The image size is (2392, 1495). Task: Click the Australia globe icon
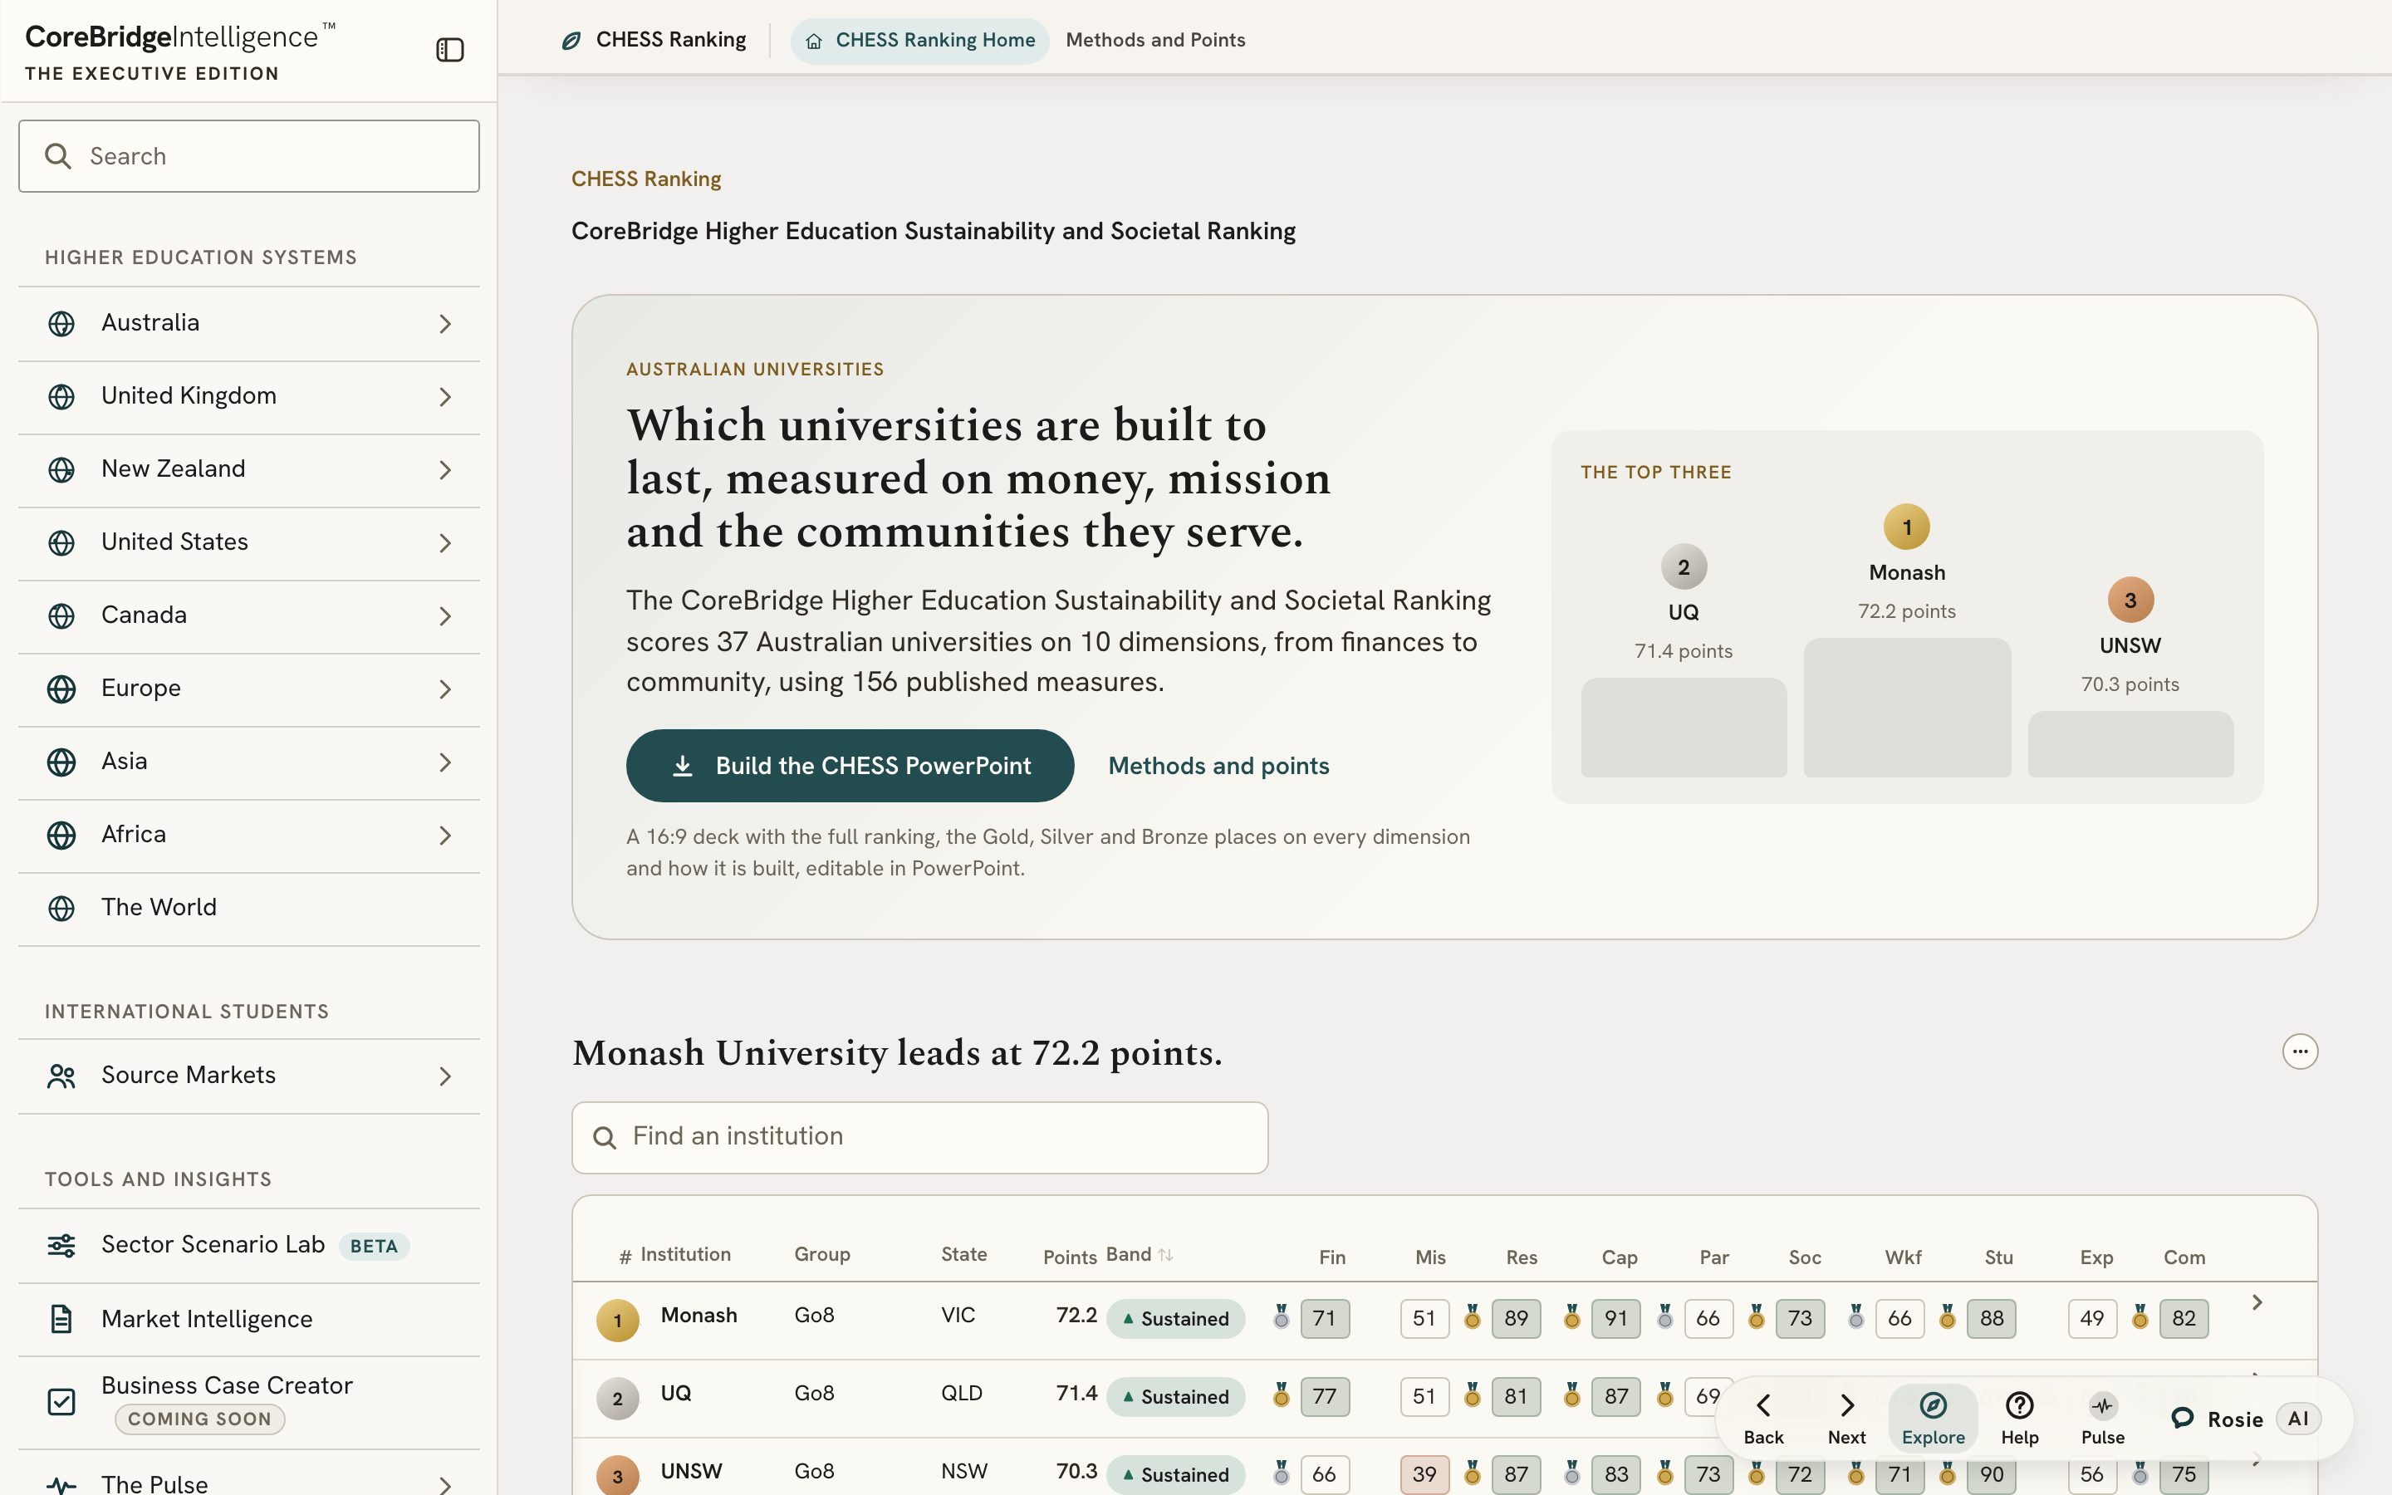(61, 323)
